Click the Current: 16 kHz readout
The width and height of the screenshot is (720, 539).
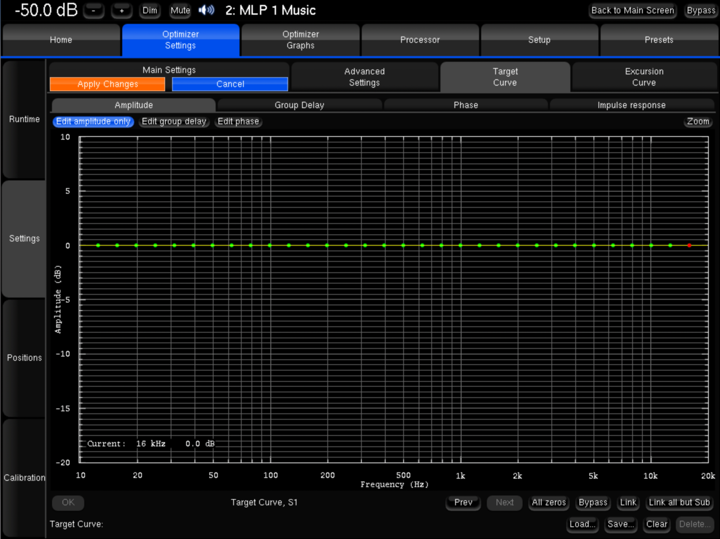[126, 444]
